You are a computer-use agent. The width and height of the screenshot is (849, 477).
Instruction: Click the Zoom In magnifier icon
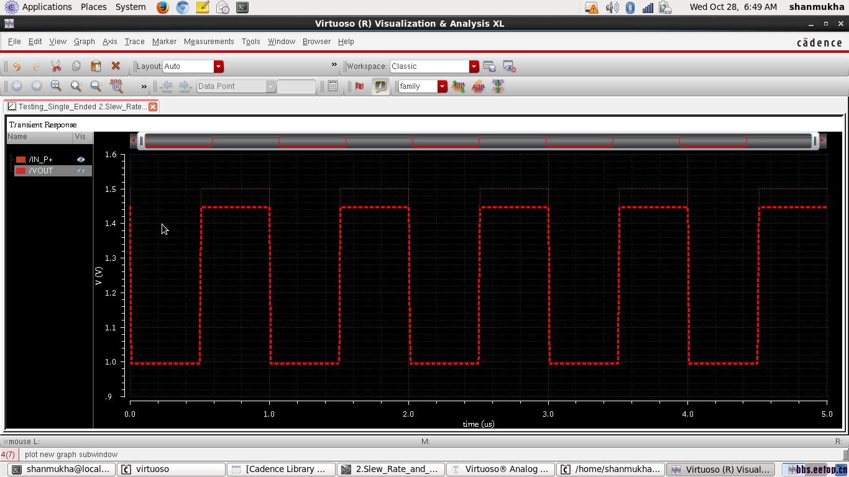(x=76, y=86)
